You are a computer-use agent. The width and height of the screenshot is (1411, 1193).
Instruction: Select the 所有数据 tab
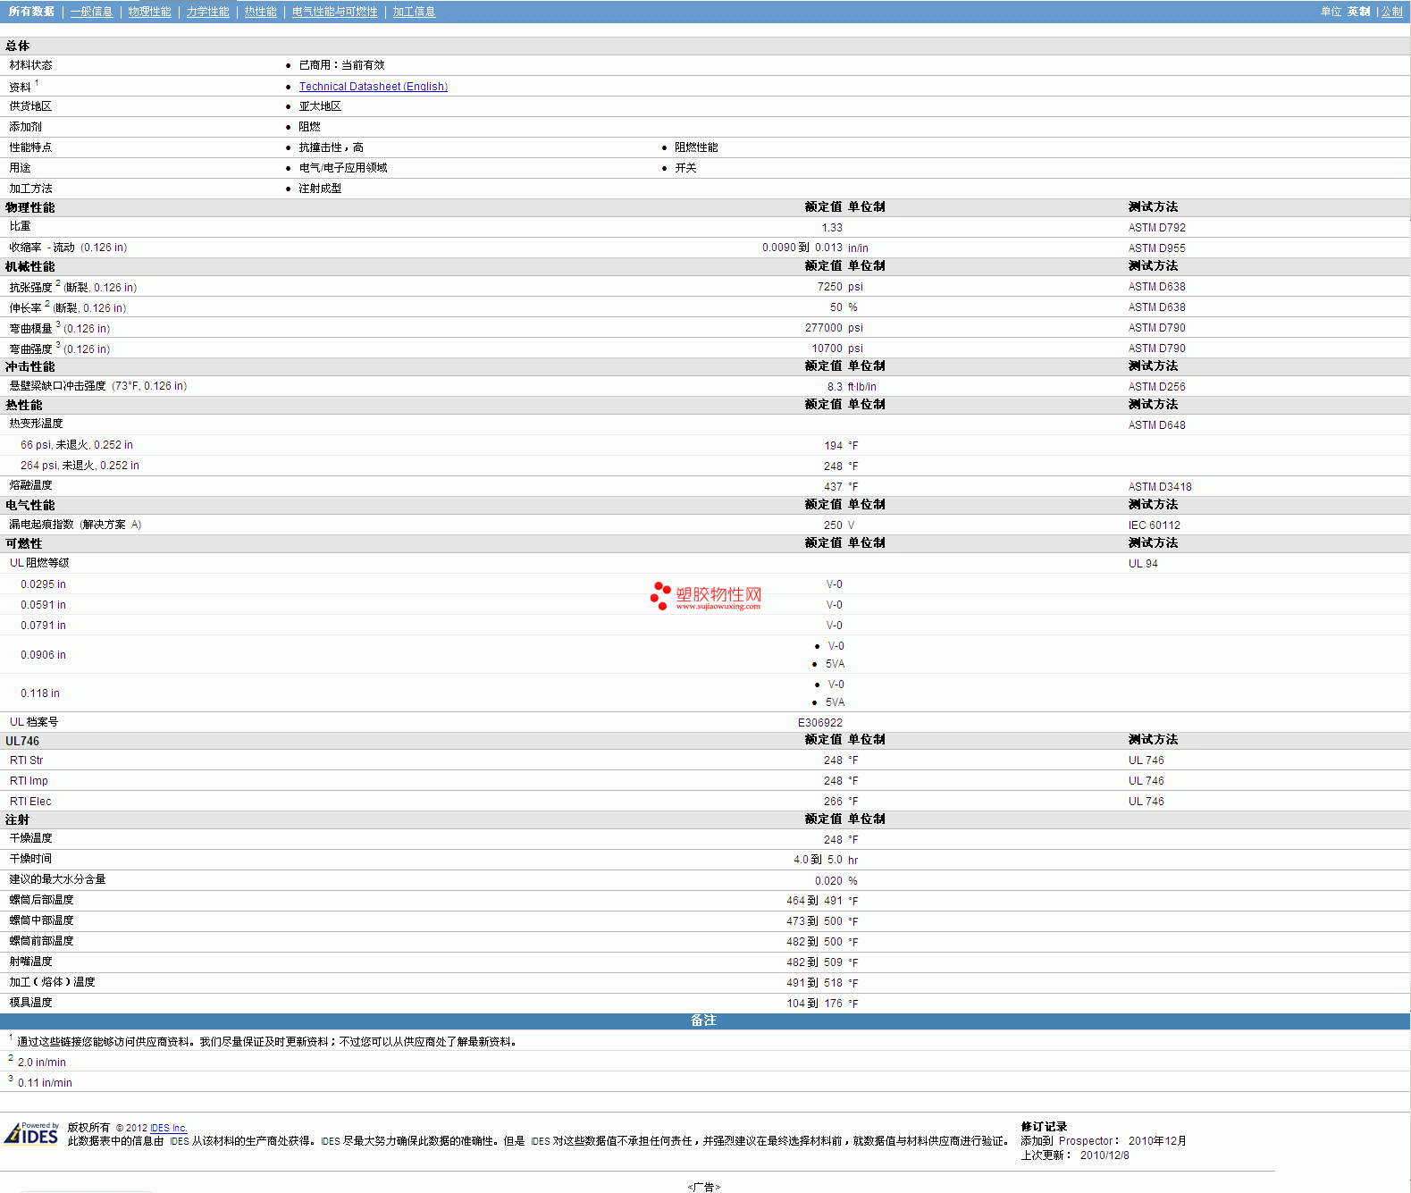pos(31,12)
